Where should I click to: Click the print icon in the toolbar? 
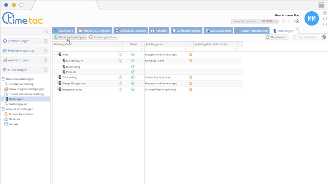[x=324, y=37]
